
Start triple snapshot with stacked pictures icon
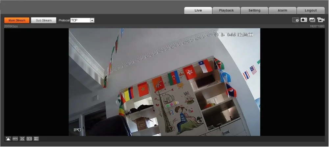coord(312,20)
